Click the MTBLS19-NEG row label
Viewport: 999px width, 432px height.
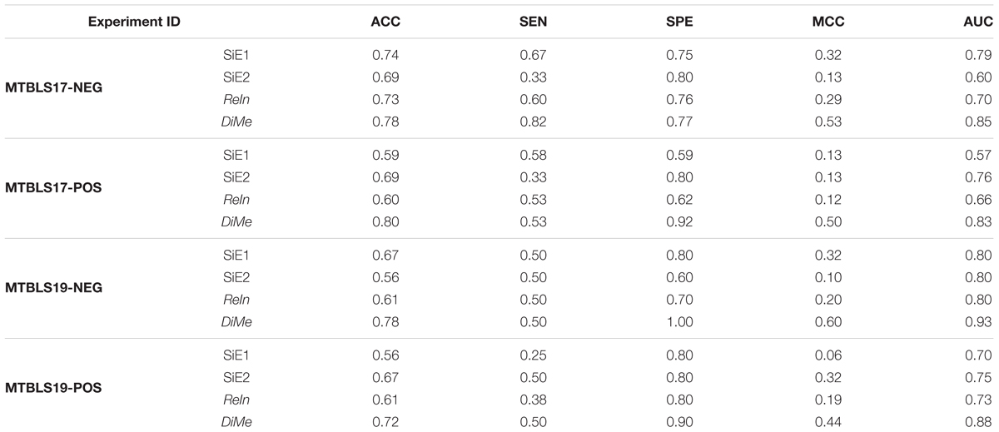coord(54,288)
